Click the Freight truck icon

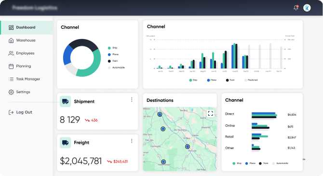click(x=65, y=143)
